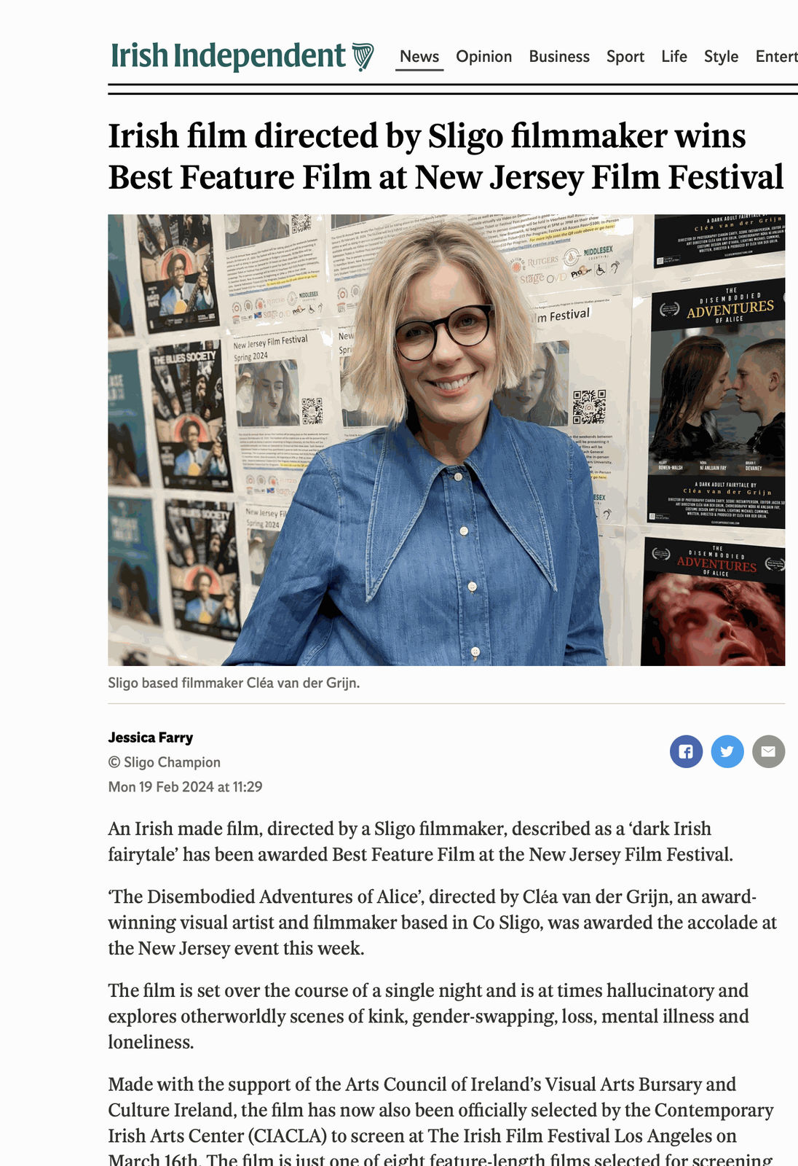Image resolution: width=798 pixels, height=1166 pixels.
Task: Share article via email envelope icon
Action: [768, 751]
